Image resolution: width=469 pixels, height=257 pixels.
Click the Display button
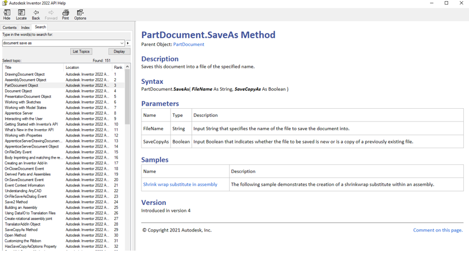(119, 52)
